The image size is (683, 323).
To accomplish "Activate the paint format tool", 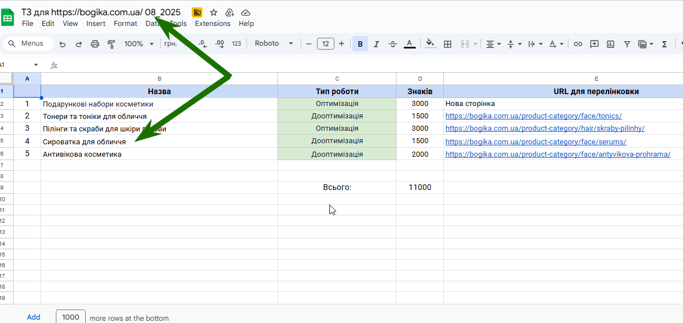I will coord(111,44).
